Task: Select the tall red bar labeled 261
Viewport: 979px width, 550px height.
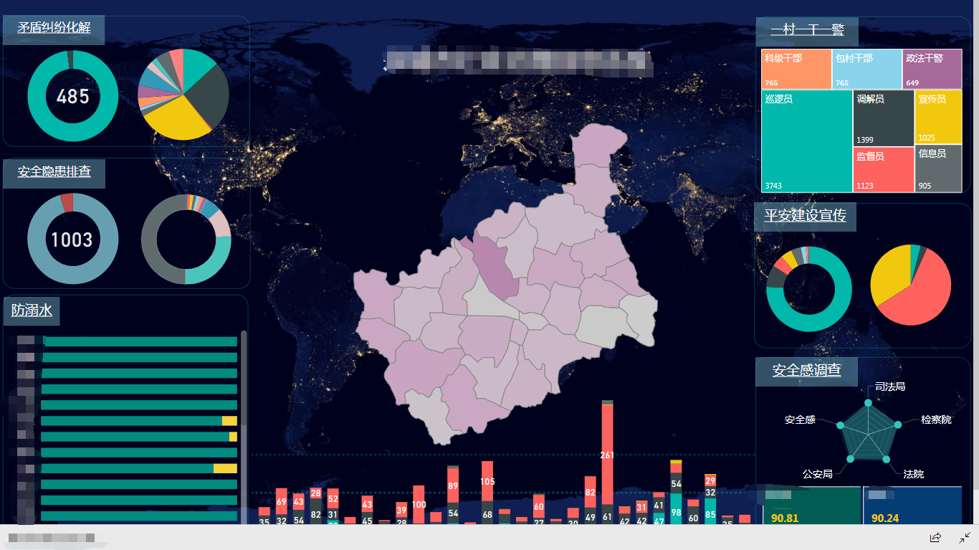Action: (x=607, y=455)
